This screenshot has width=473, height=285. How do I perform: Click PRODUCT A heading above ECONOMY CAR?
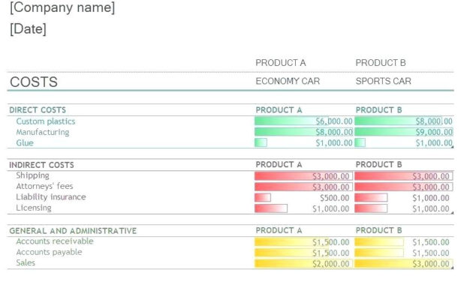(x=281, y=63)
